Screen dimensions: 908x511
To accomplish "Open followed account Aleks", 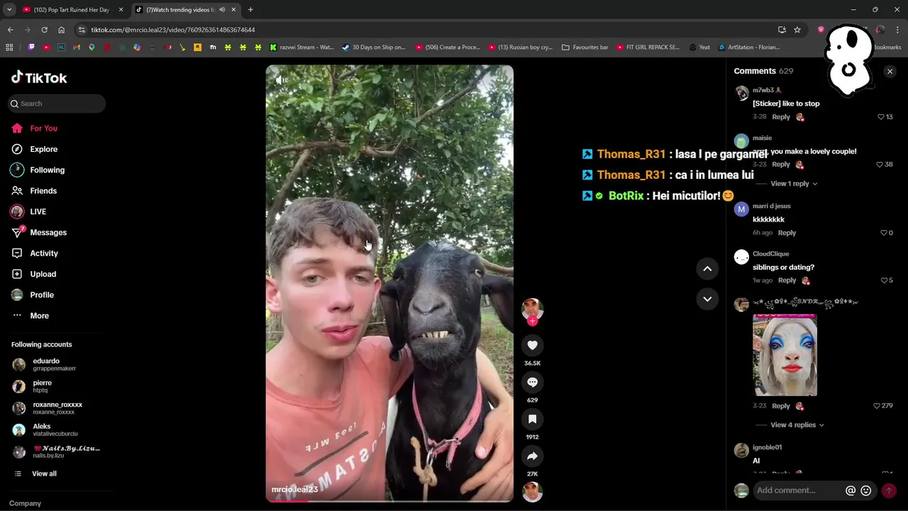I will tap(57, 430).
